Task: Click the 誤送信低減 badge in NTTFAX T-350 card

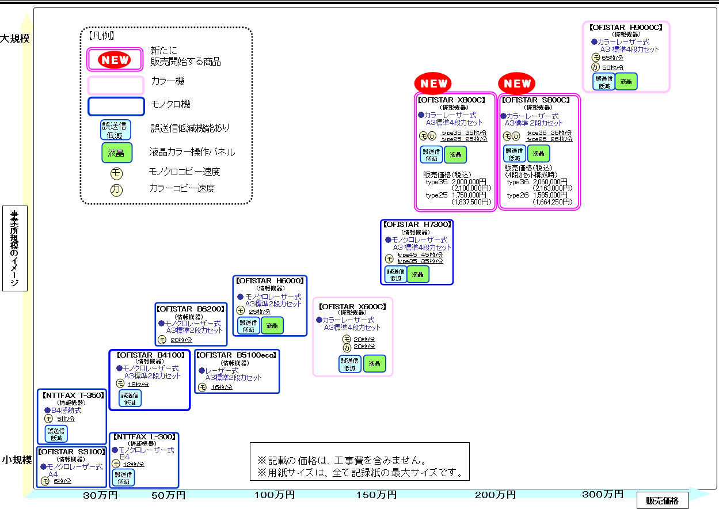Action: 56,434
